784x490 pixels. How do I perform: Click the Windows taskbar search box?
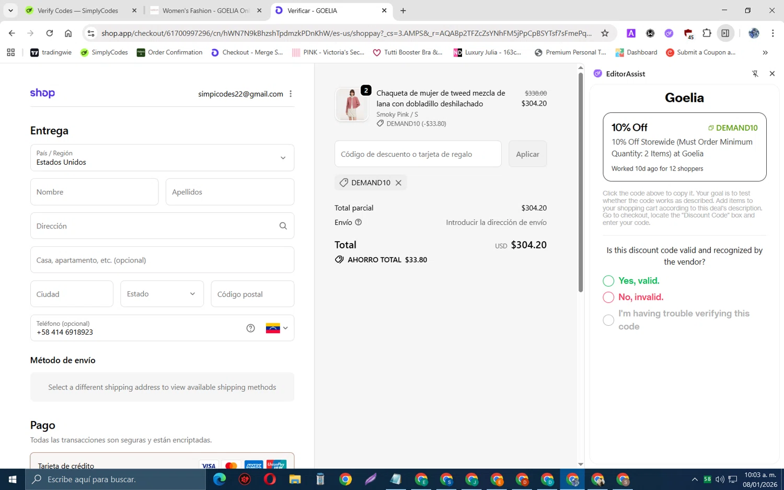click(x=116, y=479)
